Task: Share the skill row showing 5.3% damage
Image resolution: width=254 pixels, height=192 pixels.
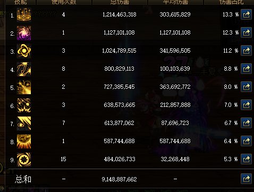Action: pos(246,159)
